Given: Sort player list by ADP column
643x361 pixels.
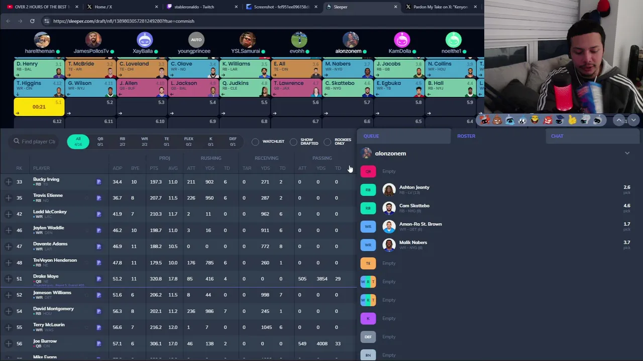Looking at the screenshot, I should 117,168.
